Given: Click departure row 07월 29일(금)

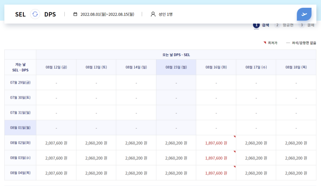Looking at the screenshot, I should [20, 83].
